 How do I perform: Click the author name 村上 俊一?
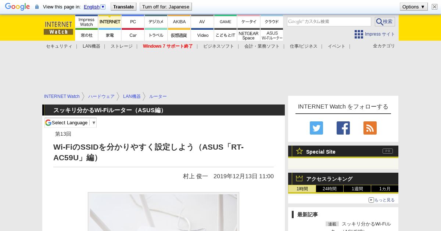(196, 176)
